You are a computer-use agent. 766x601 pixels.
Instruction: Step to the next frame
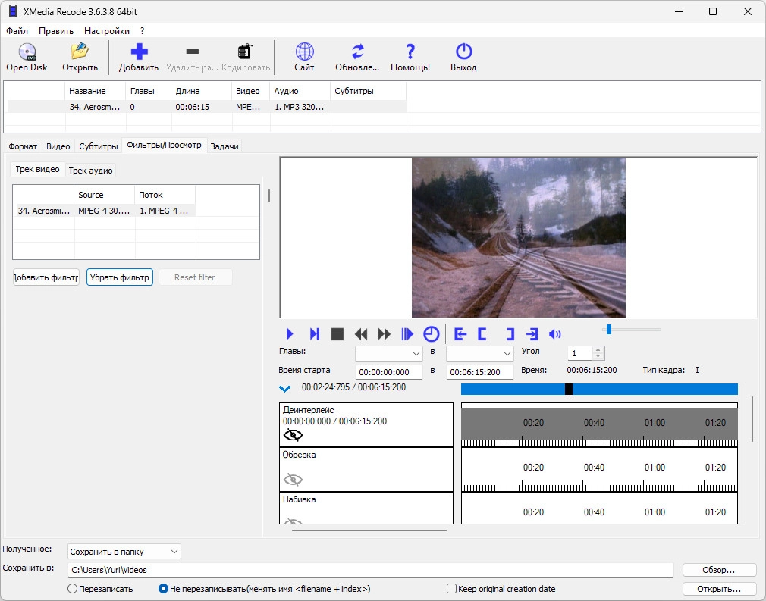pos(314,334)
